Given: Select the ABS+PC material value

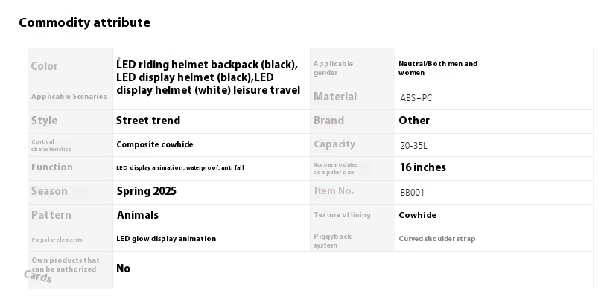Looking at the screenshot, I should coord(416,97).
